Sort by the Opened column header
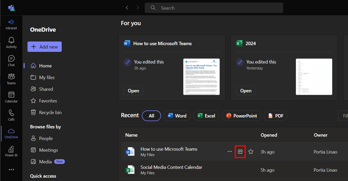The width and height of the screenshot is (348, 181). click(269, 135)
